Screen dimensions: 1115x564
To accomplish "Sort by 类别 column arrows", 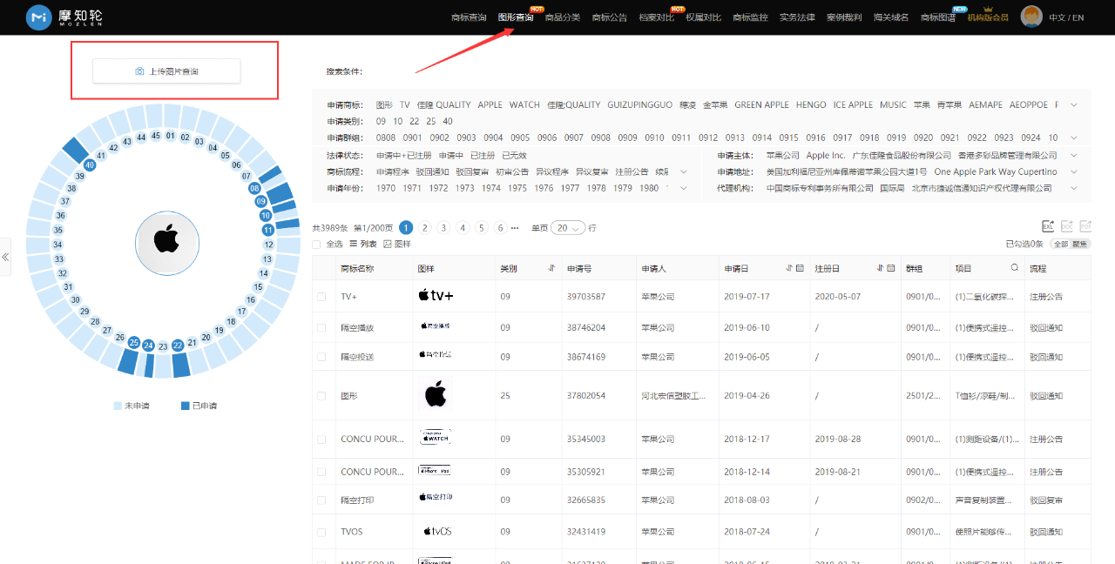I will click(x=551, y=268).
